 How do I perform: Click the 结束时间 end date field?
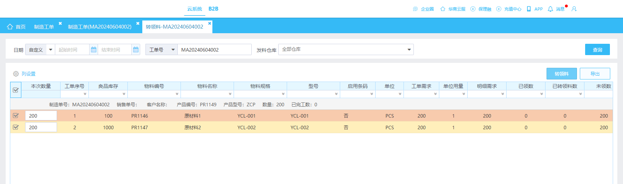pos(115,49)
